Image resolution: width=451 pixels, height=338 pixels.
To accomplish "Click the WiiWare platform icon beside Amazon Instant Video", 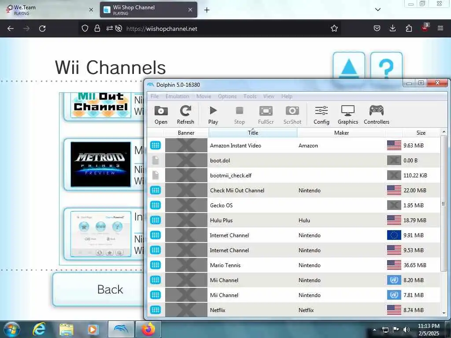I will click(155, 145).
